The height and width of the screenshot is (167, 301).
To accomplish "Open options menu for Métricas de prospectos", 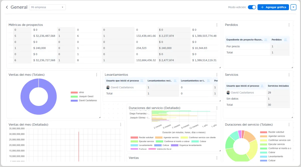I will tap(217, 25).
